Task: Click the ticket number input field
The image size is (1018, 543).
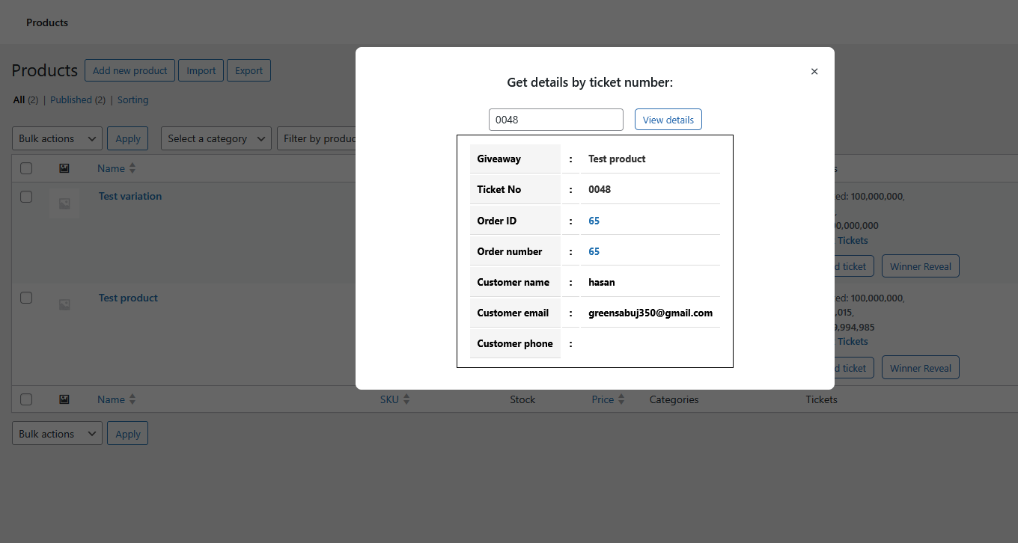Action: click(x=555, y=120)
